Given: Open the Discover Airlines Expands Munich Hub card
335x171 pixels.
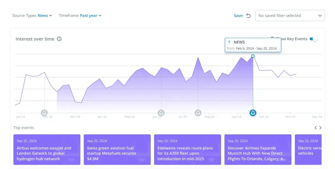Looking at the screenshot, I should pyautogui.click(x=258, y=150).
